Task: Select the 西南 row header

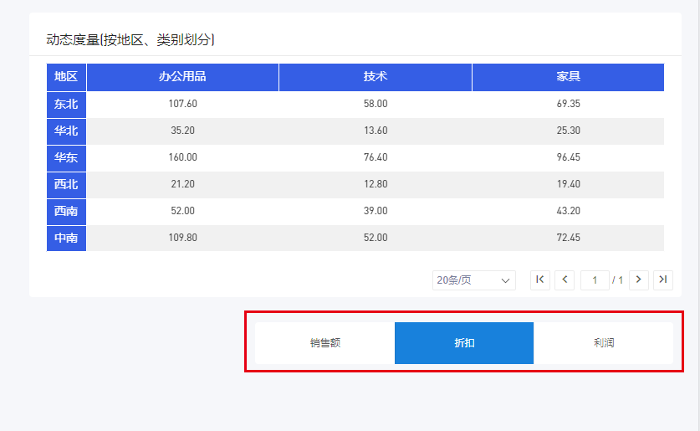Action: point(66,211)
